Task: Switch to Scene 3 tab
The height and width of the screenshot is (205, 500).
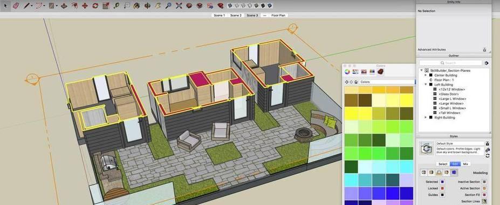Action: tap(252, 15)
